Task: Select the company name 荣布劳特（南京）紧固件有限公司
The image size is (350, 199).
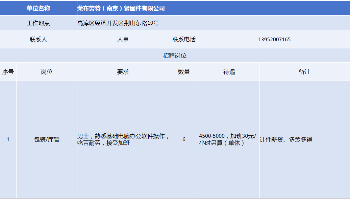Action: pyautogui.click(x=121, y=8)
